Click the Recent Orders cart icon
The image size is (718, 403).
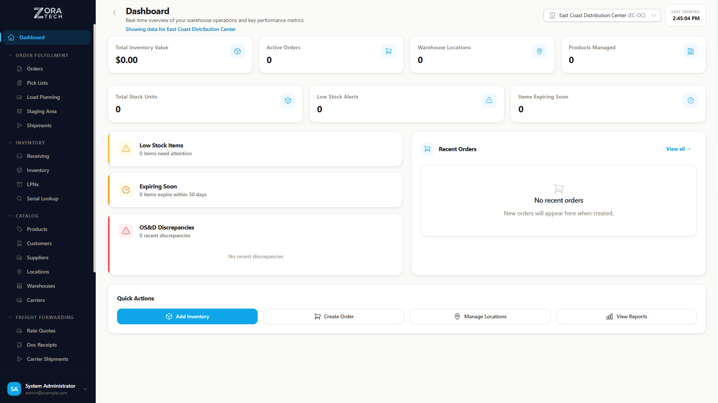point(427,149)
